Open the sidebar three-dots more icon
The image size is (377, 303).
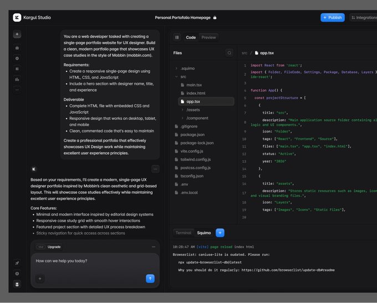(17, 90)
